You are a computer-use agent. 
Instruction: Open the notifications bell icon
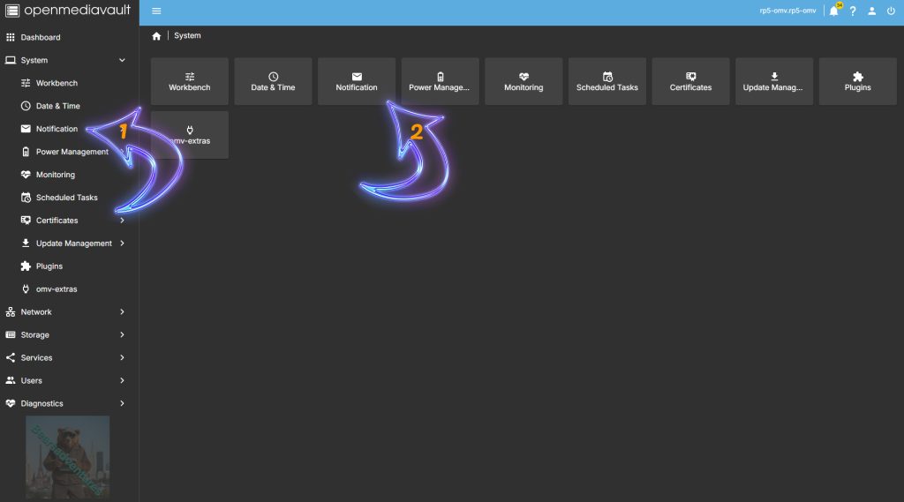[833, 11]
